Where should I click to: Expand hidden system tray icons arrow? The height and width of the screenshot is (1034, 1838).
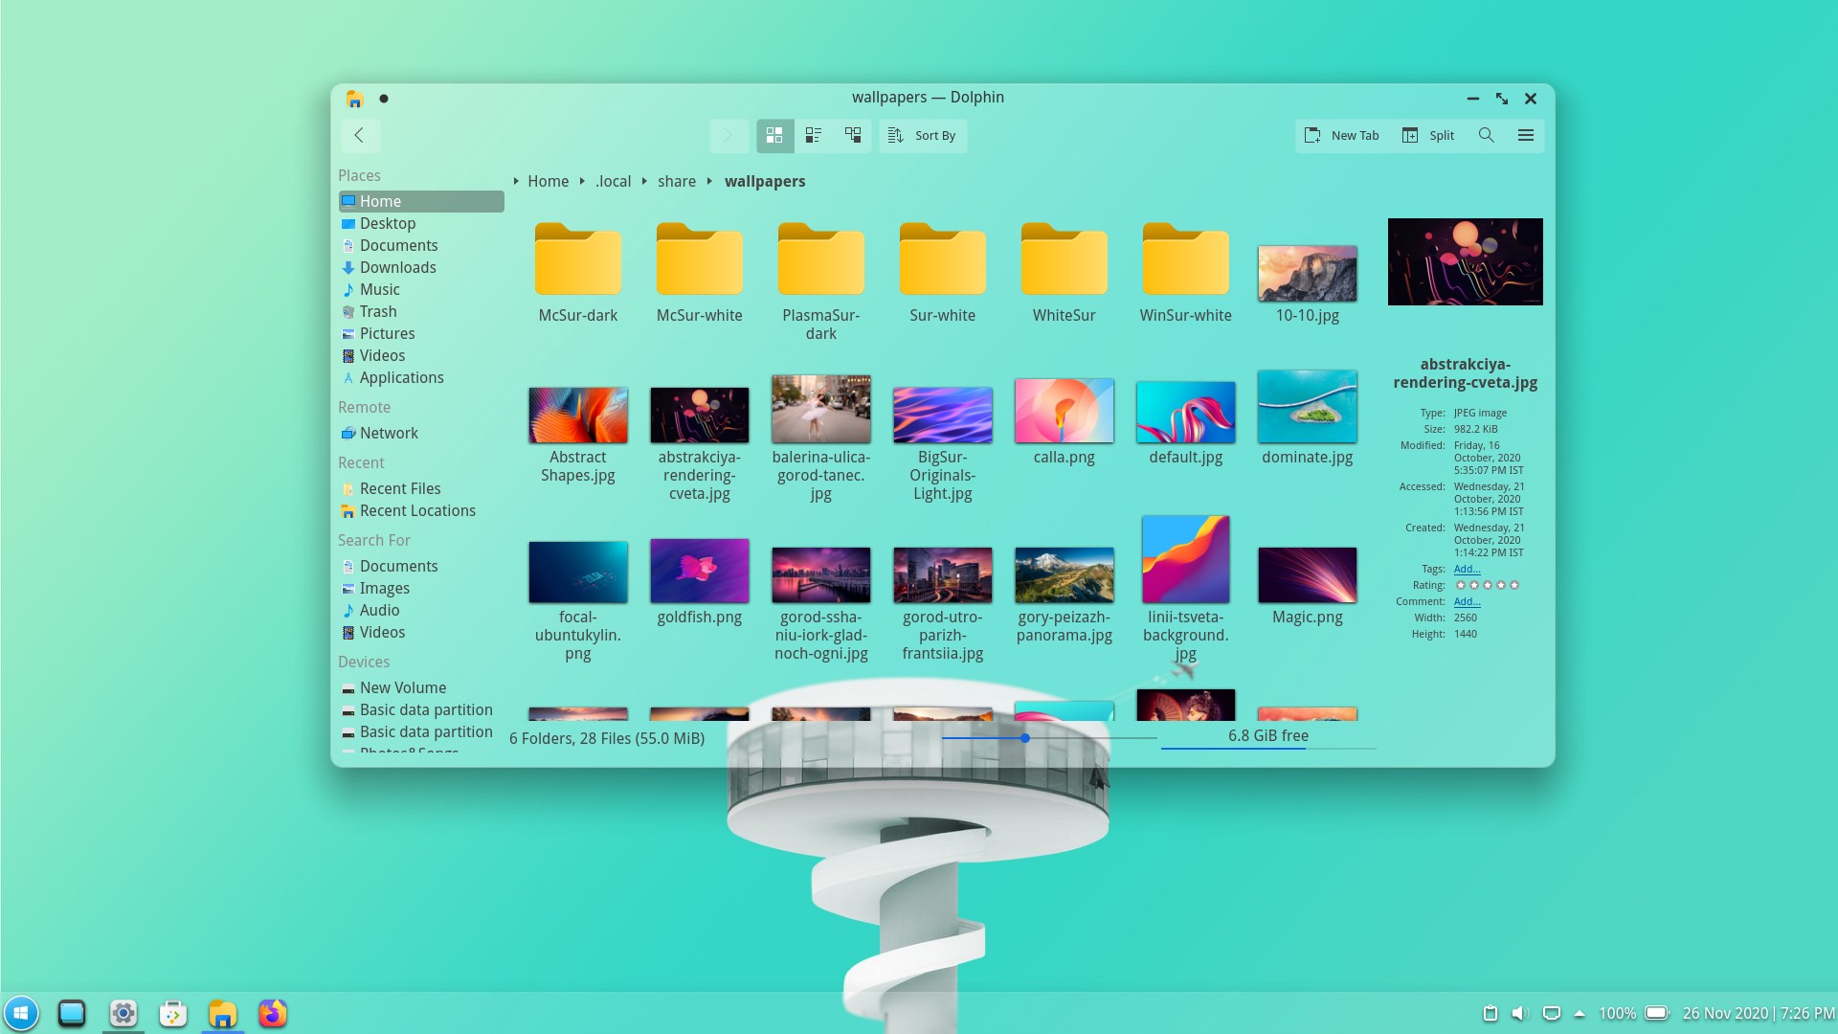point(1580,1013)
